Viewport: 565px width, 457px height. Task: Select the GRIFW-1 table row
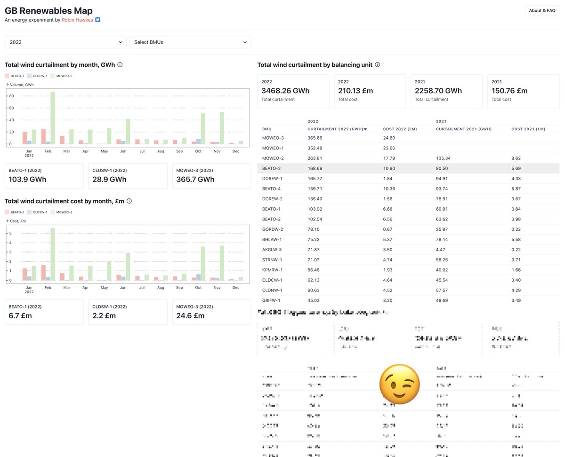tap(409, 300)
